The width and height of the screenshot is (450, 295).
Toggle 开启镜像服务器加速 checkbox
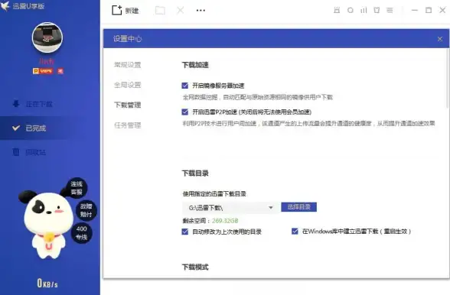185,86
